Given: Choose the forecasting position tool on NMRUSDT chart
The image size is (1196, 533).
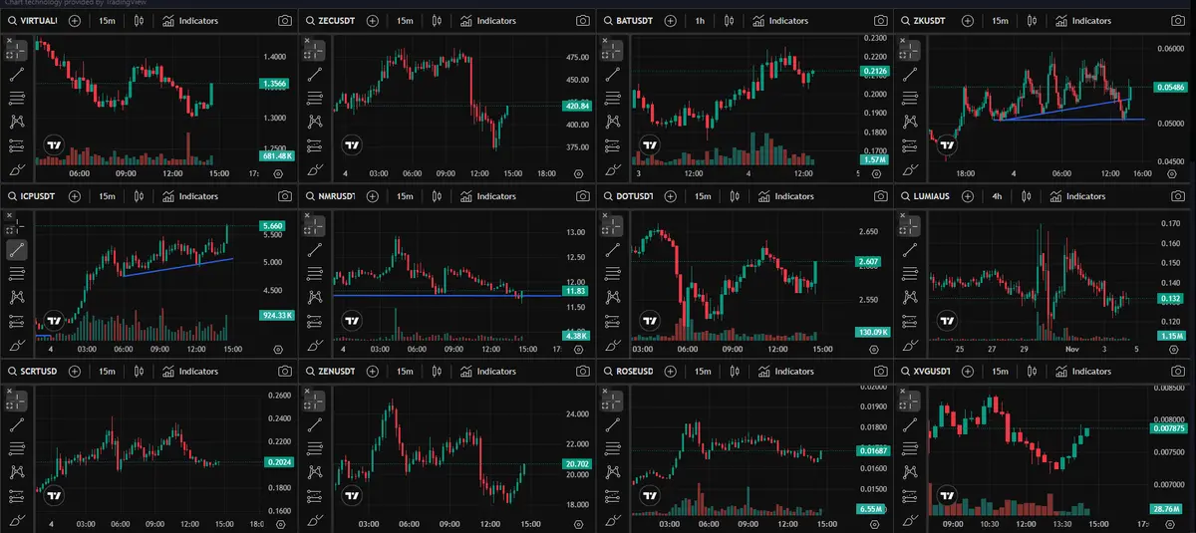Looking at the screenshot, I should click(x=315, y=321).
